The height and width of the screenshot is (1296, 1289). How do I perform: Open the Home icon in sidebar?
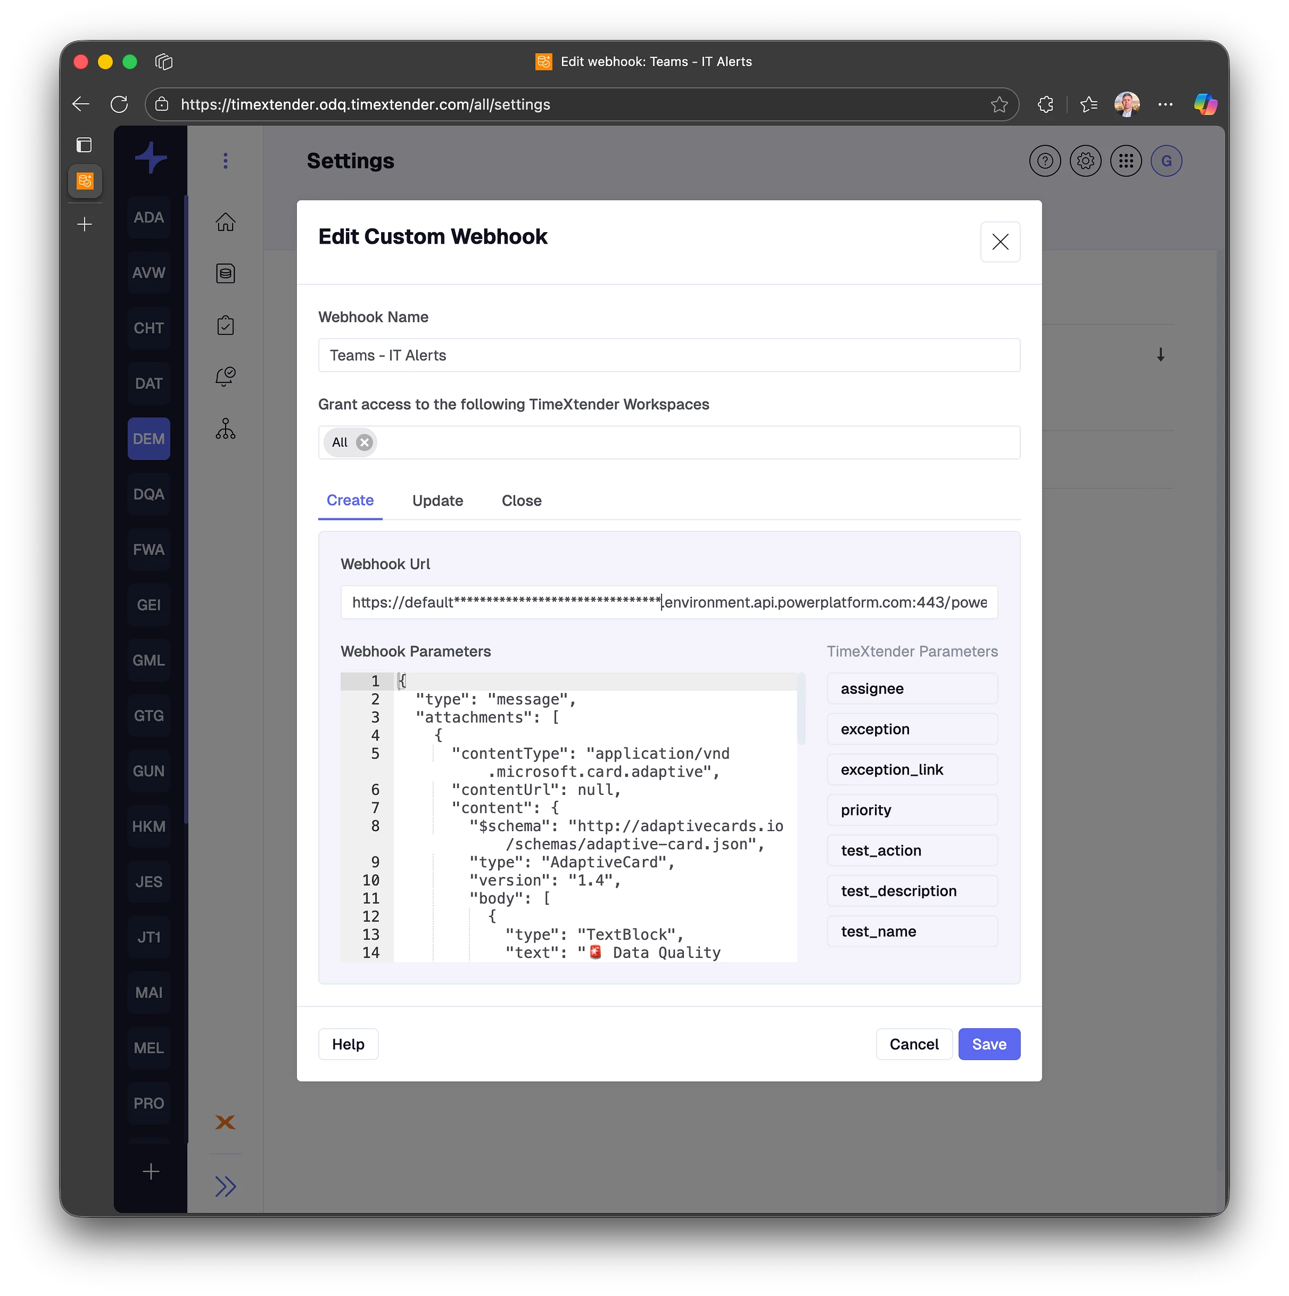[x=225, y=221]
